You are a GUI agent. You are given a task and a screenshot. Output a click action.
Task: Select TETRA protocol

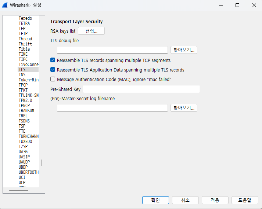[x=24, y=23]
